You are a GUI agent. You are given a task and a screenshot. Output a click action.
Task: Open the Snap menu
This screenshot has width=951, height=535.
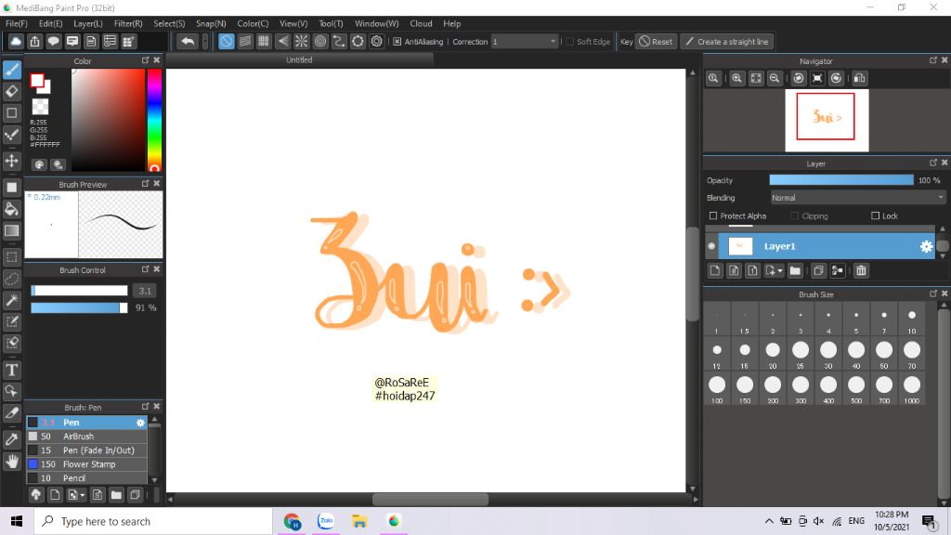tap(211, 23)
